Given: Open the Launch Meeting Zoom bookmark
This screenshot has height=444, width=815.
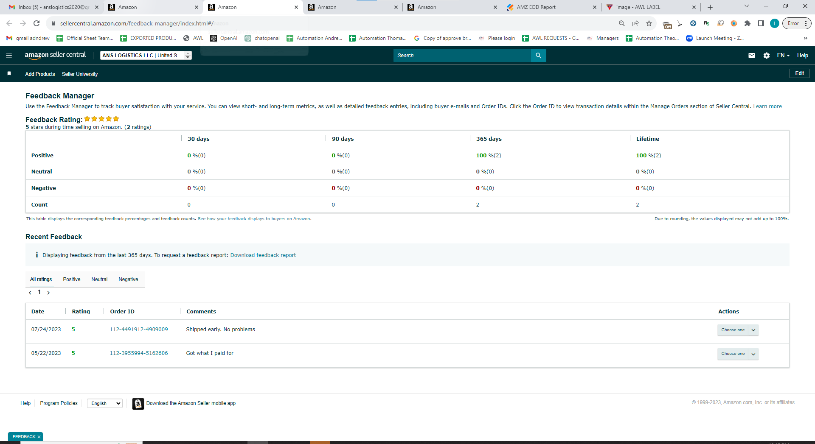Looking at the screenshot, I should [x=715, y=38].
